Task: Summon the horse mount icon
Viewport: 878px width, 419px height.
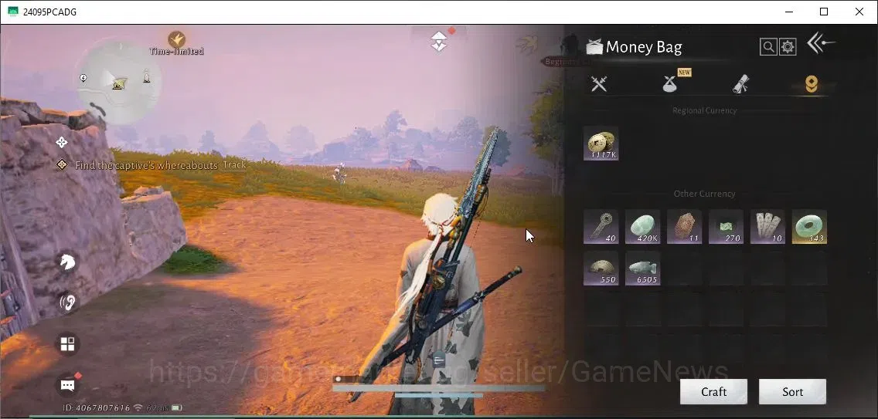Action: (x=67, y=262)
